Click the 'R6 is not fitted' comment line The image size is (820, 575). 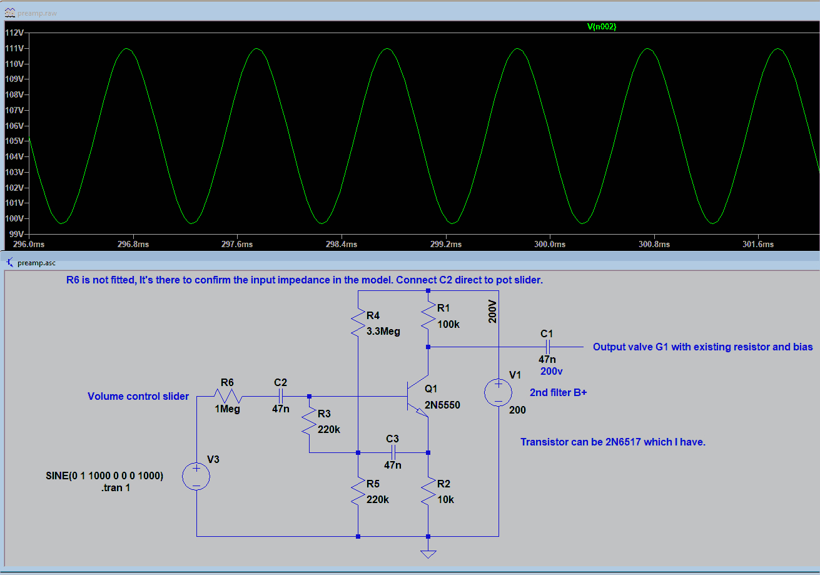click(305, 280)
